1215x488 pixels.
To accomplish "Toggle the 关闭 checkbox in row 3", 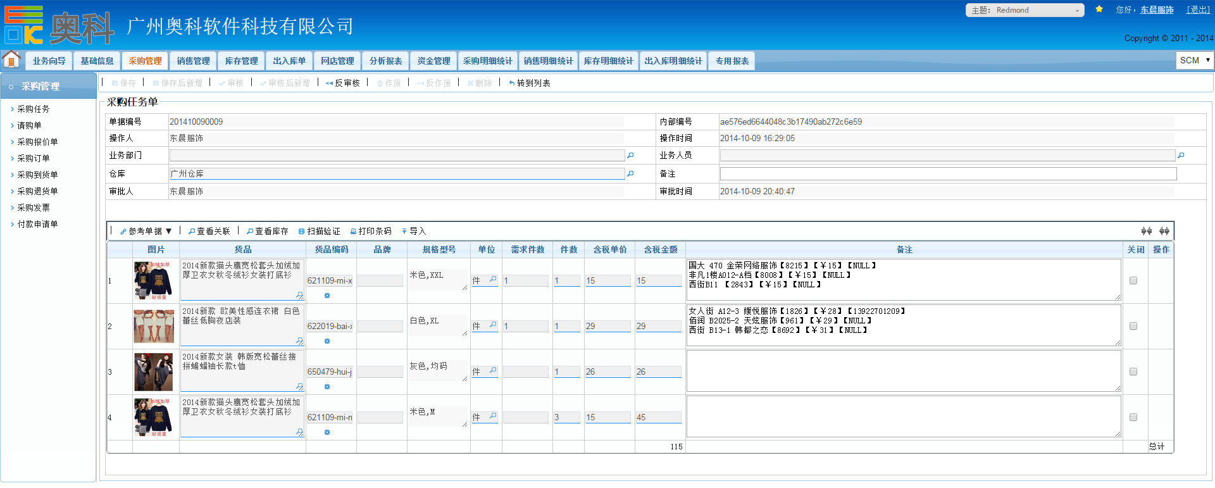I will pyautogui.click(x=1133, y=372).
